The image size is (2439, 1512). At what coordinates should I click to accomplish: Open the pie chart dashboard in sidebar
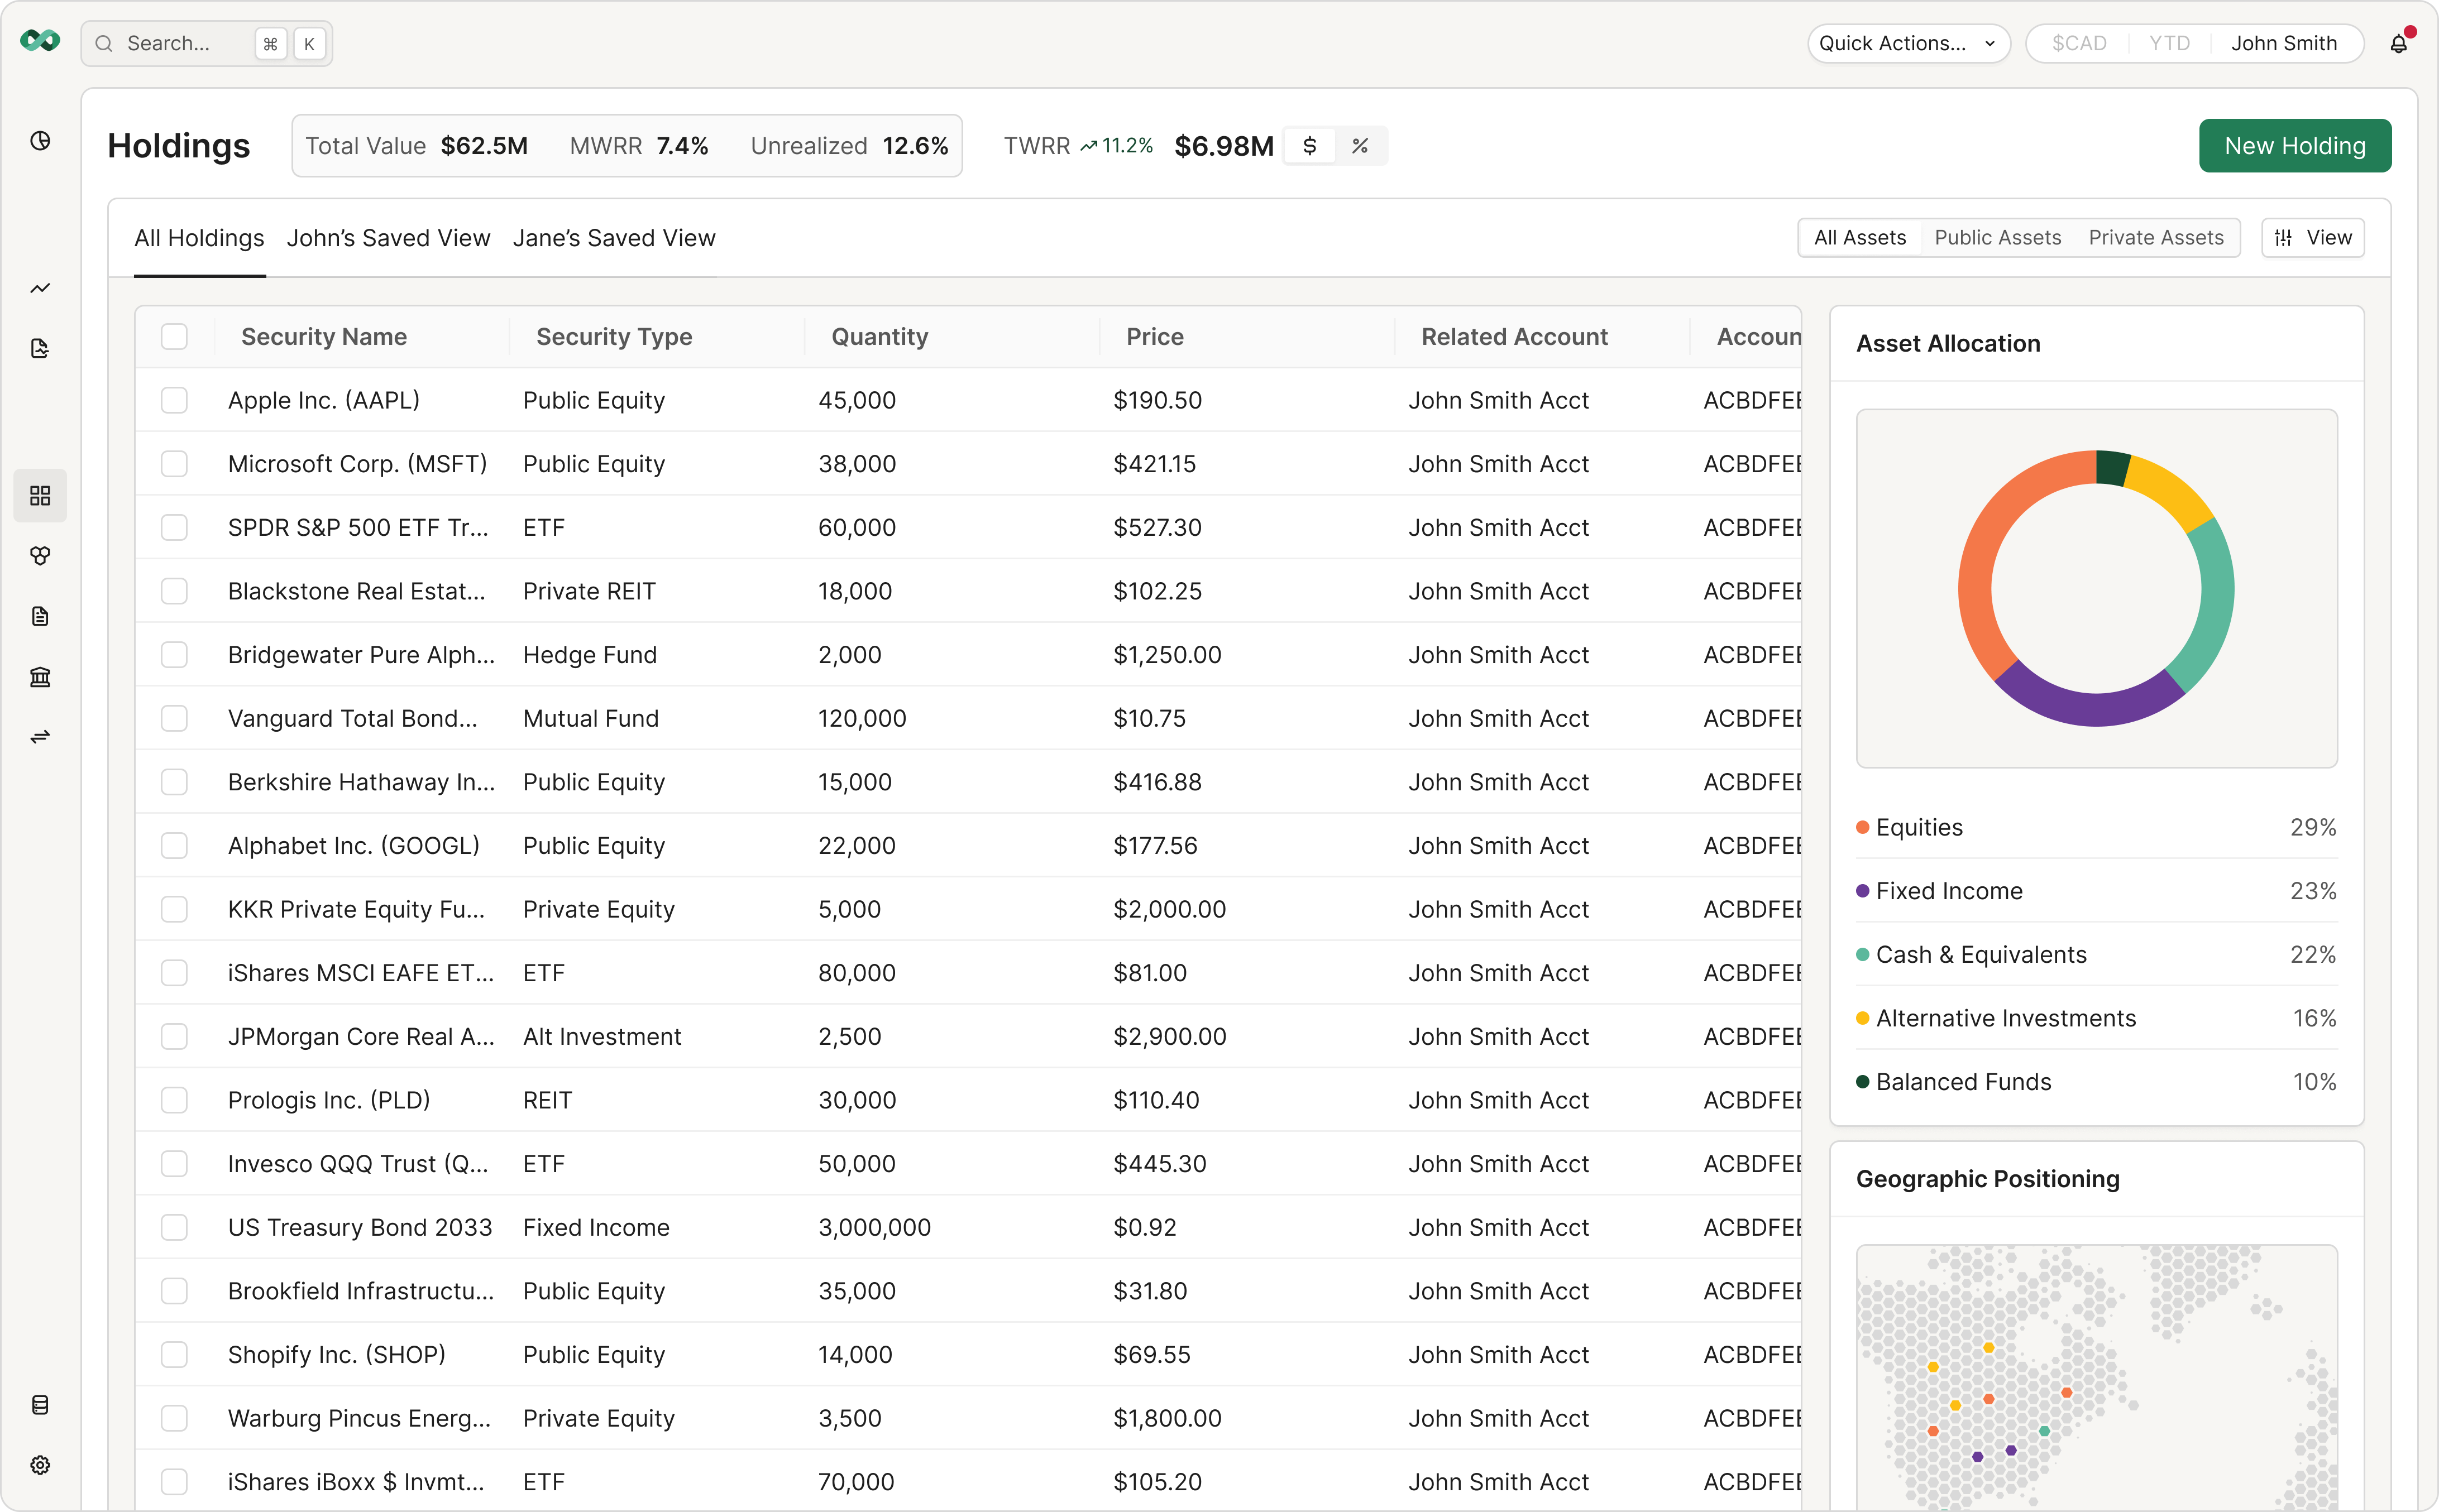(40, 141)
